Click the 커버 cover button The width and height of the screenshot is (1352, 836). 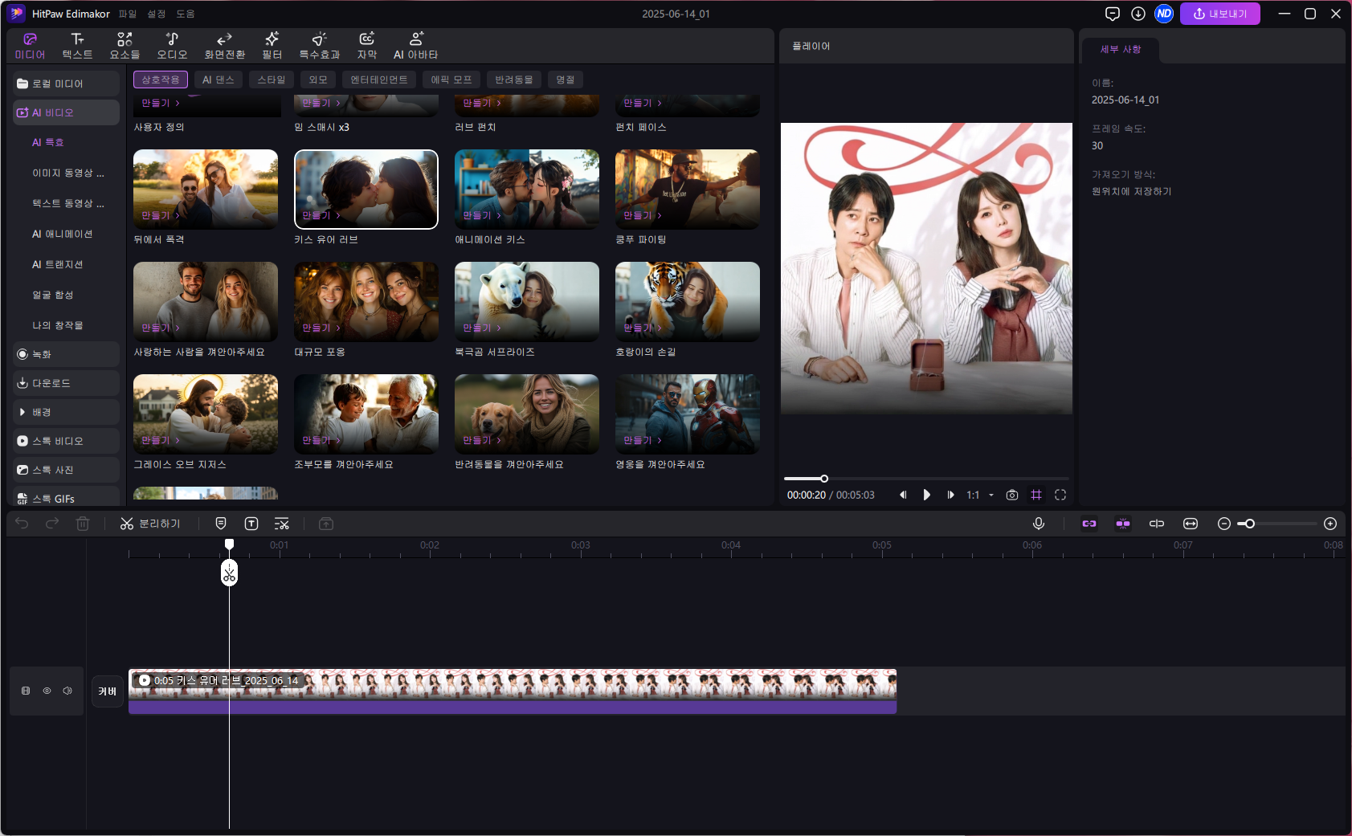108,691
